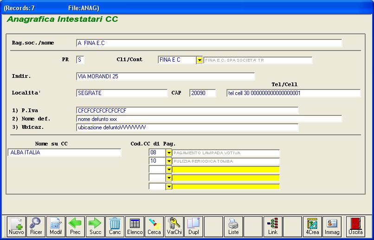Open the Liste printer icon

pos(233,227)
